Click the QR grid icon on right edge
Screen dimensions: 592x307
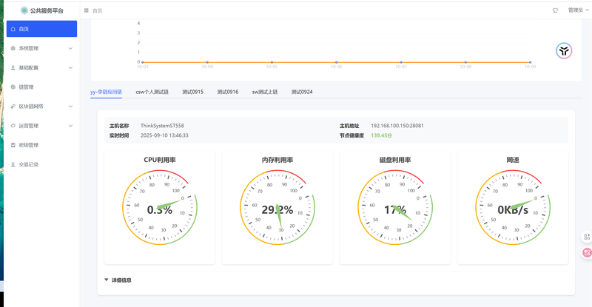tap(587, 237)
